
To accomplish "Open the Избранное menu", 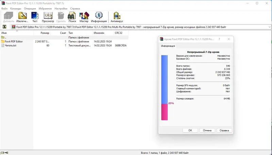I will click(x=45, y=8).
